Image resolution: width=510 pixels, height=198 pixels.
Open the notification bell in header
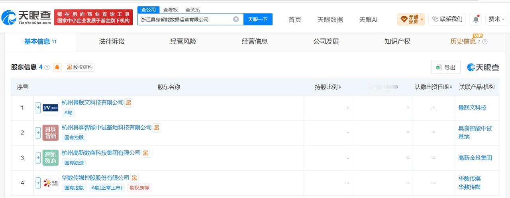476,19
